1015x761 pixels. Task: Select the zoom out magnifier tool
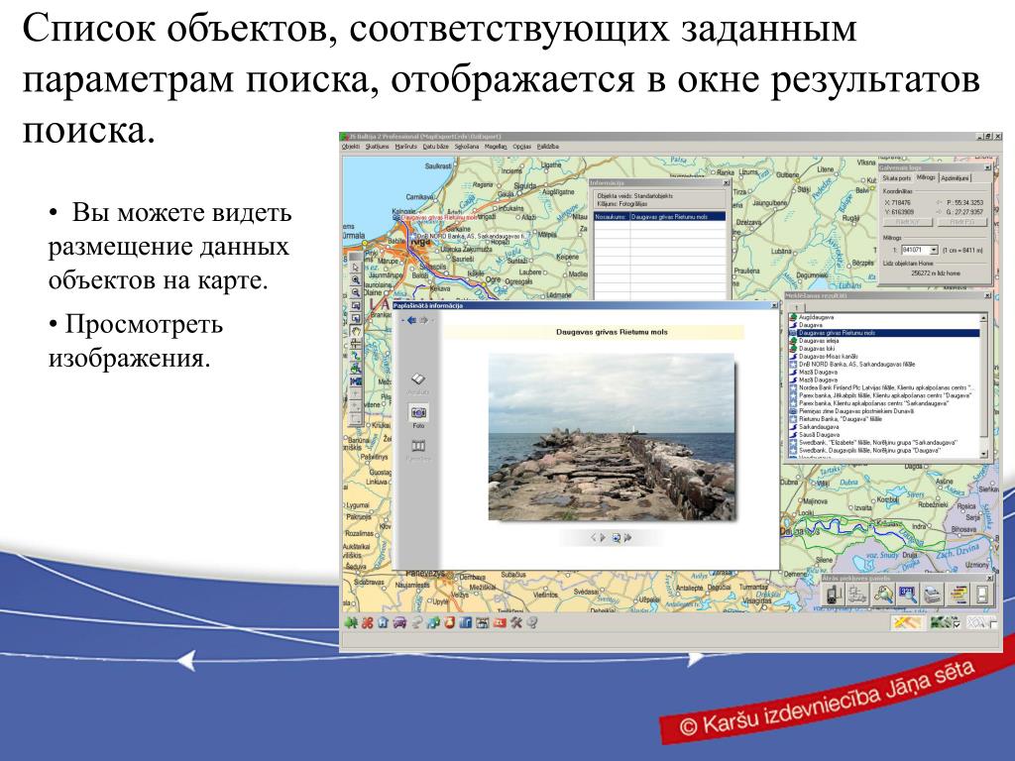coord(356,292)
